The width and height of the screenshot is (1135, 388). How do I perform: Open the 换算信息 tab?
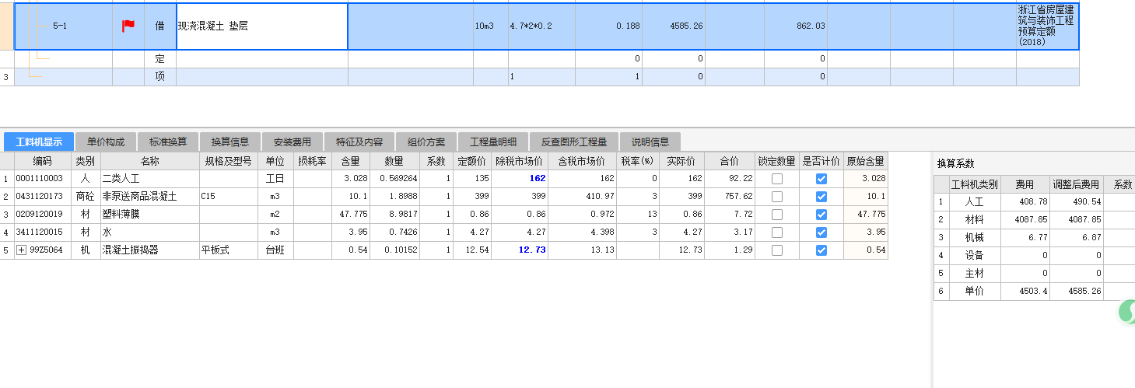[x=230, y=142]
